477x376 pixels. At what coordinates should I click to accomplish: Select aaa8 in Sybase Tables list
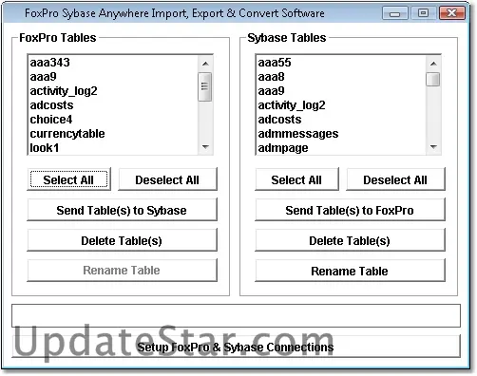pyautogui.click(x=341, y=77)
